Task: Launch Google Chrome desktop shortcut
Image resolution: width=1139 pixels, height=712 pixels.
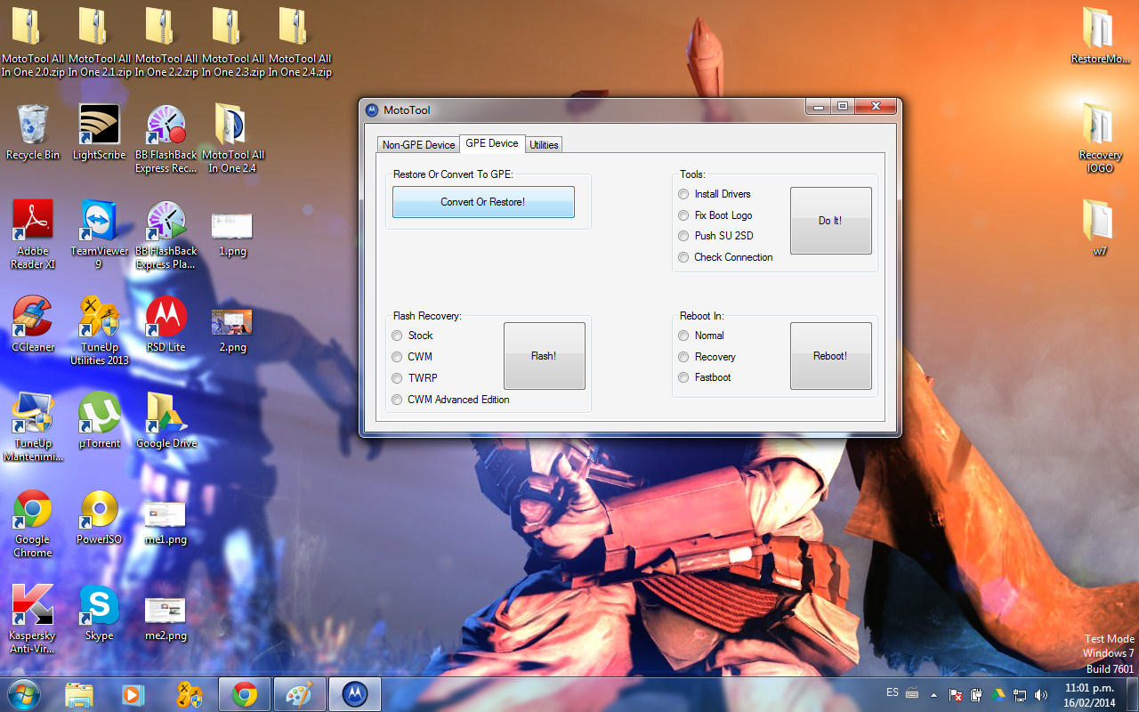Action: coord(33,523)
